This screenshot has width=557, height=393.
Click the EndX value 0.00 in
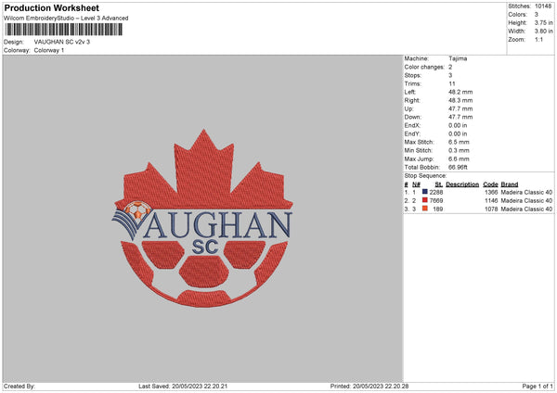click(458, 125)
